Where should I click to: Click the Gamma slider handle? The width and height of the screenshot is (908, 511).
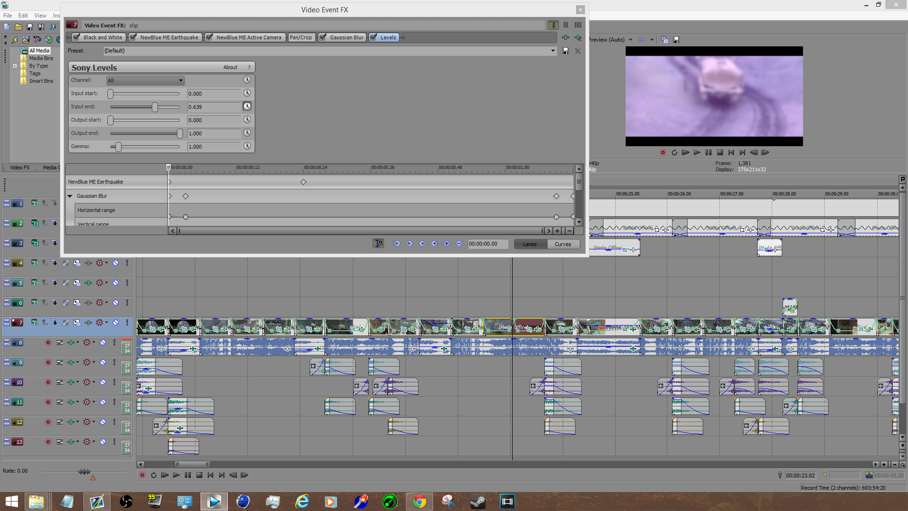coord(118,147)
